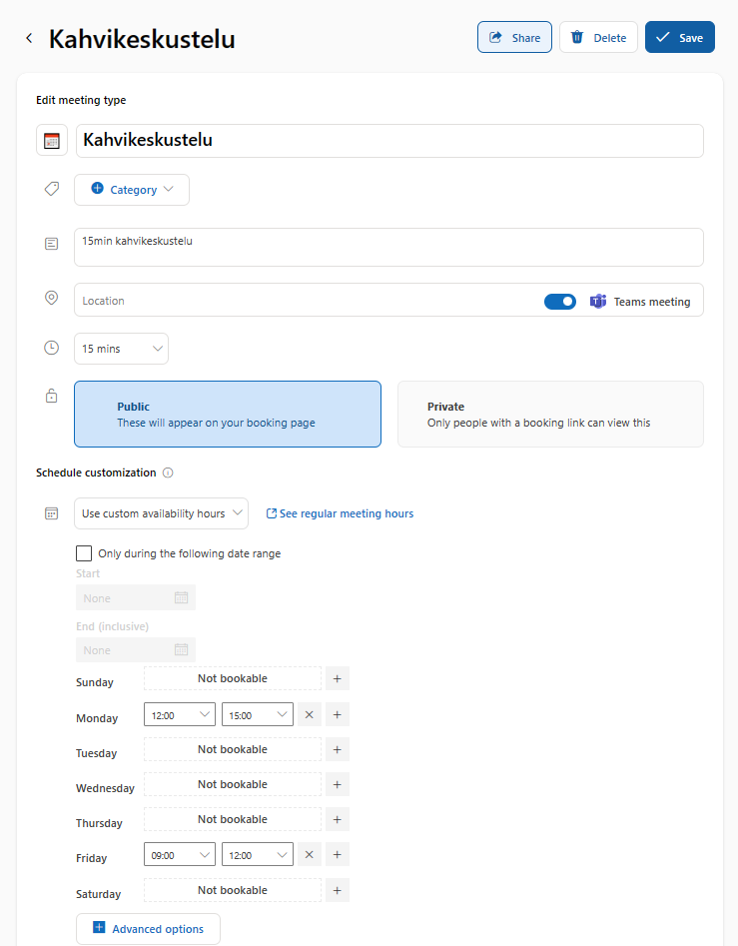Add a time slot for Thursday
This screenshot has width=738, height=946.
338,819
